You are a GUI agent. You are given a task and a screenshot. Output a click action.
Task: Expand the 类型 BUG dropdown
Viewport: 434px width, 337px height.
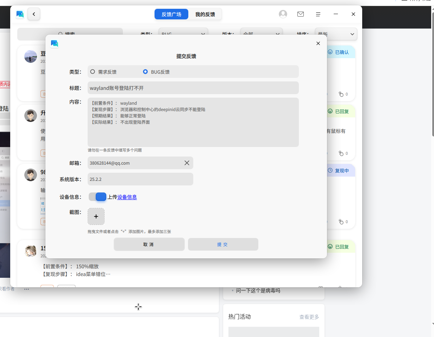pos(183,34)
